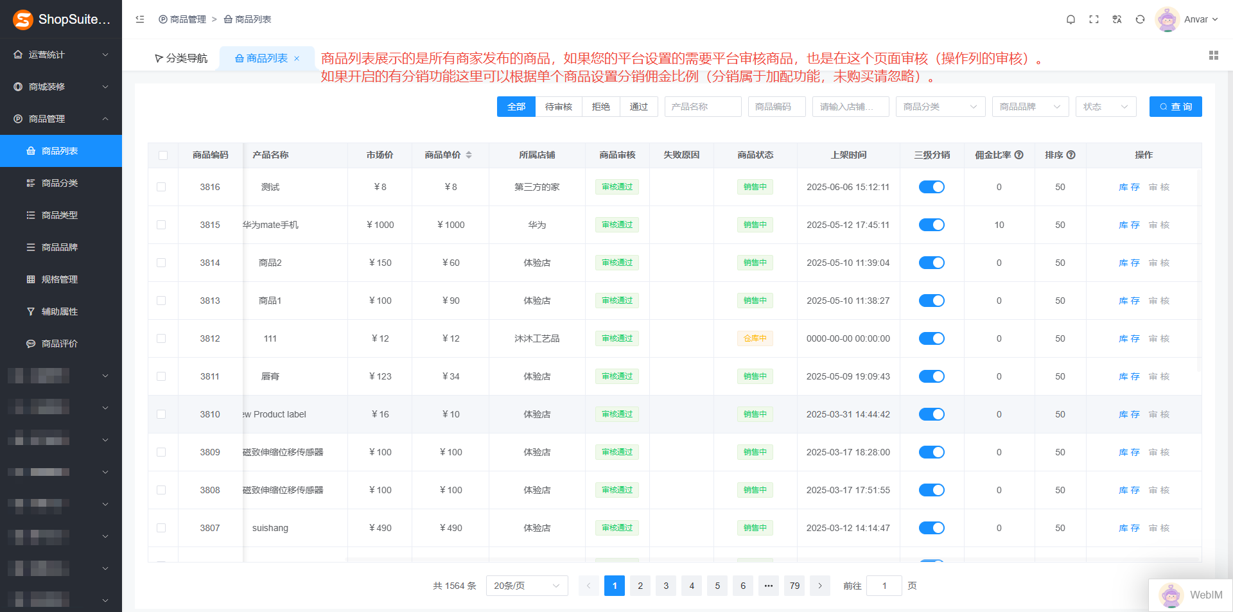Open product categories in sidebar menu
This screenshot has width=1233, height=612.
[x=60, y=183]
